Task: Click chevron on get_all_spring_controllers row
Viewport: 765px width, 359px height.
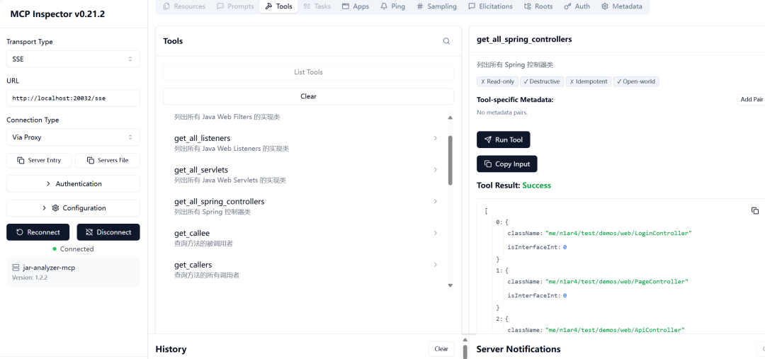Action: (435, 201)
